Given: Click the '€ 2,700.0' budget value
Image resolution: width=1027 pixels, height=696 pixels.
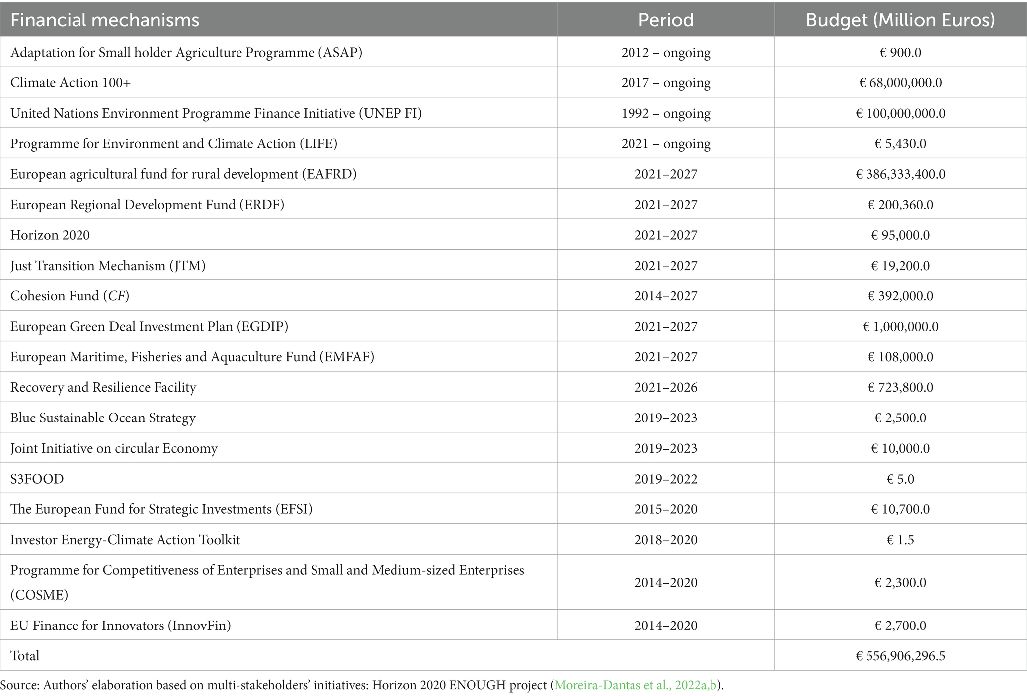Looking at the screenshot, I should click(900, 625).
